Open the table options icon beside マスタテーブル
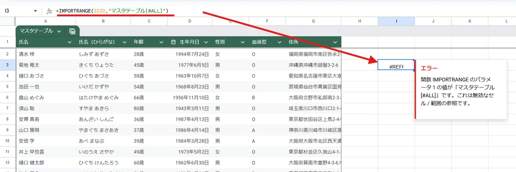The width and height of the screenshot is (516, 172). (x=72, y=31)
